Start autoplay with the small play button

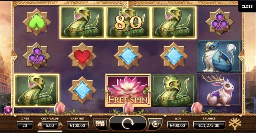(155, 124)
